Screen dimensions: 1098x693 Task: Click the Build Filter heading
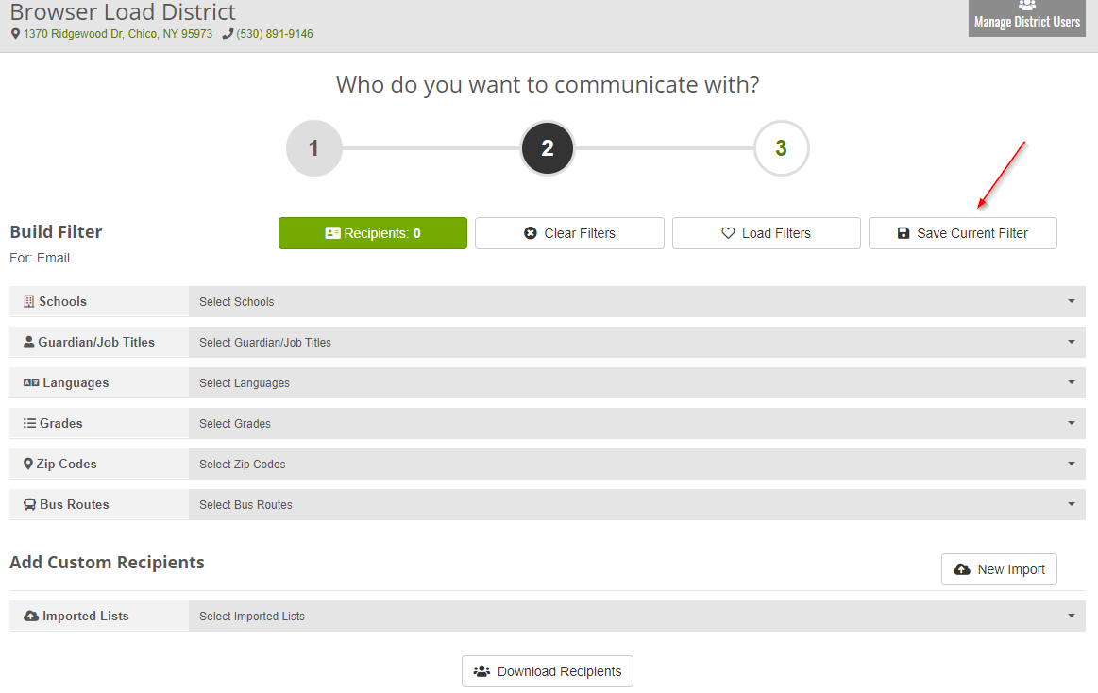56,232
